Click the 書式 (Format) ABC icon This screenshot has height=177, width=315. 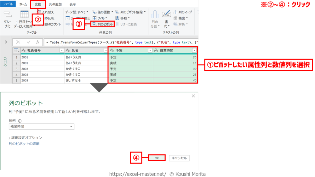(x=166, y=15)
